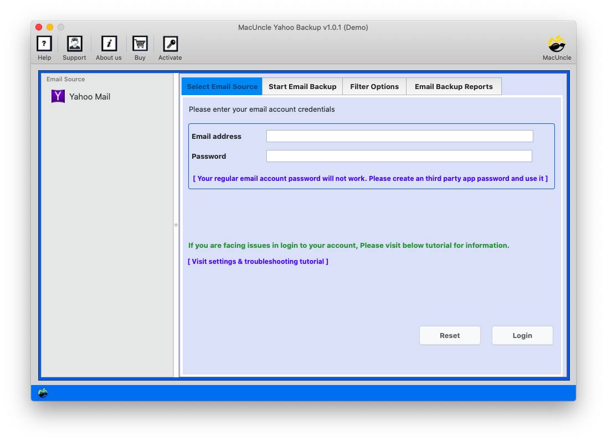Switch to the Start Email Backup tab
Viewport: 607px width, 442px height.
[302, 86]
